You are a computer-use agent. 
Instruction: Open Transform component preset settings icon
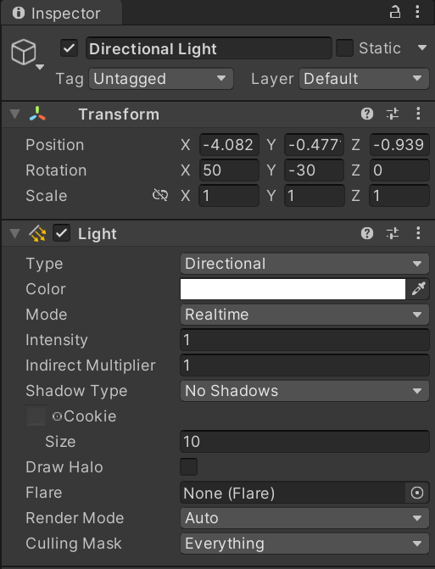pos(393,114)
